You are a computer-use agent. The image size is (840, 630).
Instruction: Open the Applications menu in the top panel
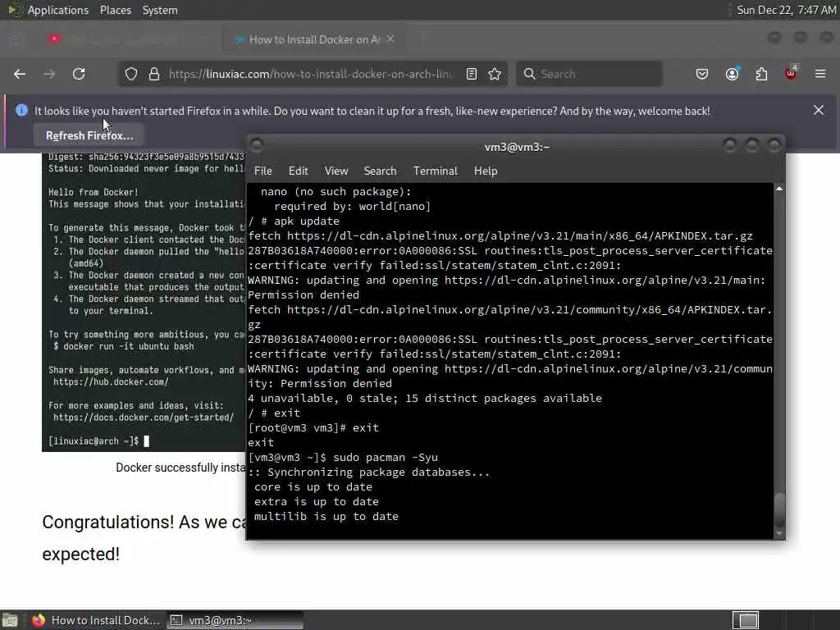pyautogui.click(x=58, y=10)
